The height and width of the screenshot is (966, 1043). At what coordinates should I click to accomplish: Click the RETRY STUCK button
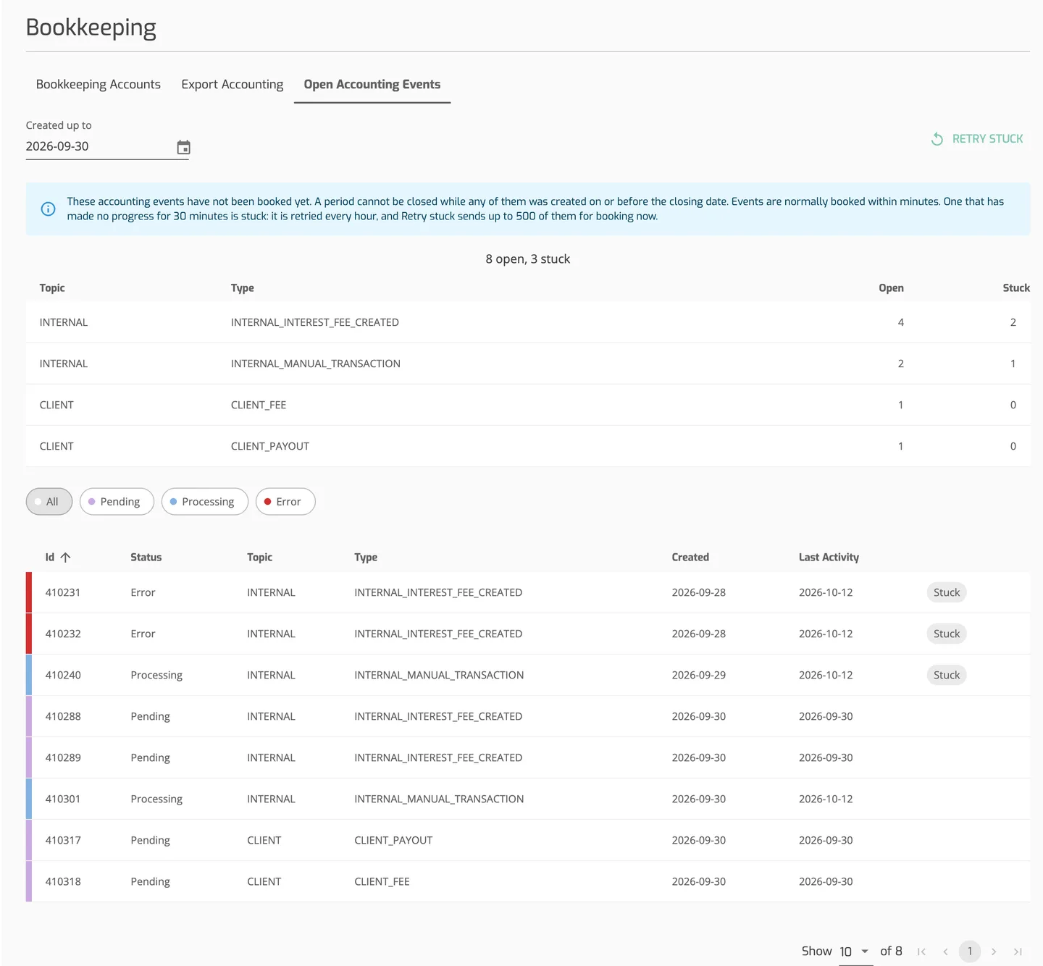(977, 139)
